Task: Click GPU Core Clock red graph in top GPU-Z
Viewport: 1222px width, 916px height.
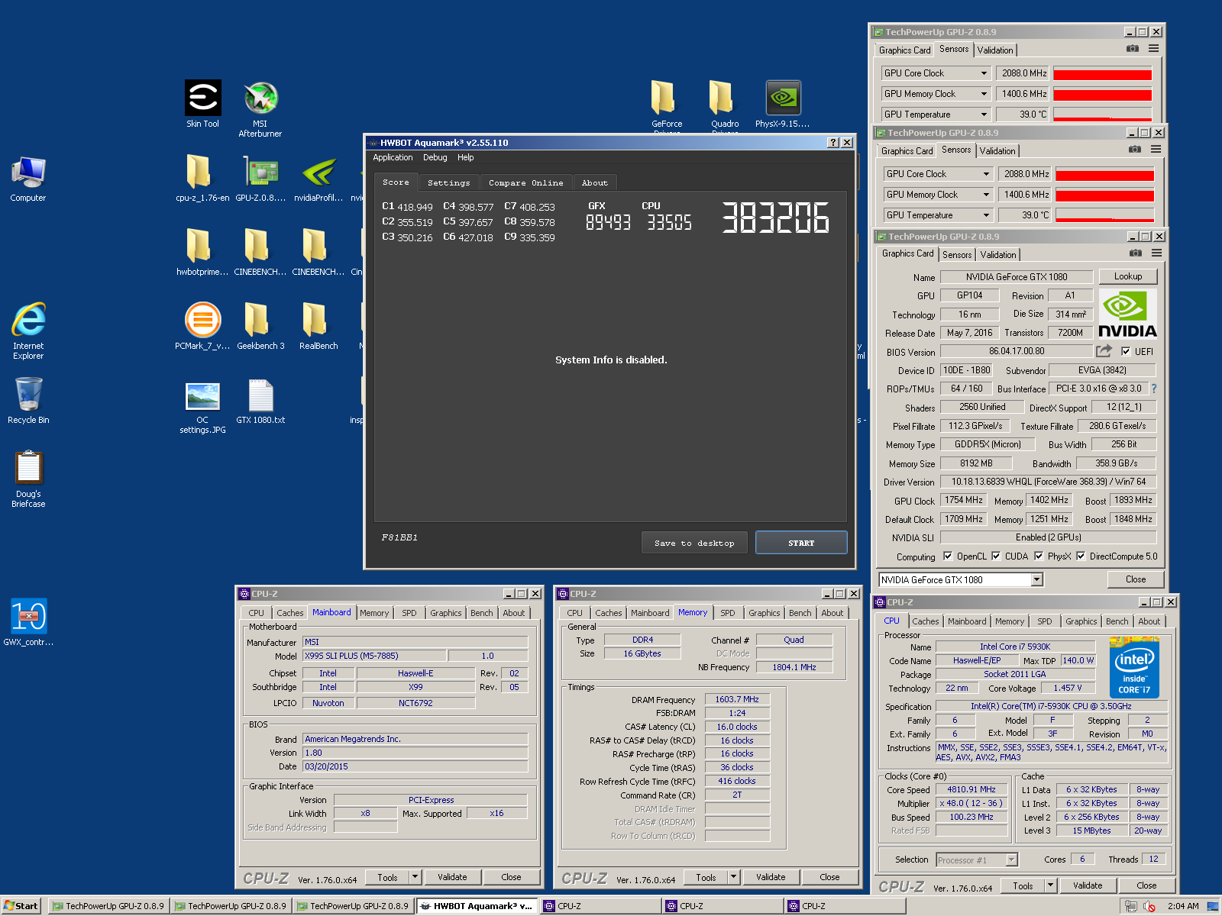Action: point(1103,73)
